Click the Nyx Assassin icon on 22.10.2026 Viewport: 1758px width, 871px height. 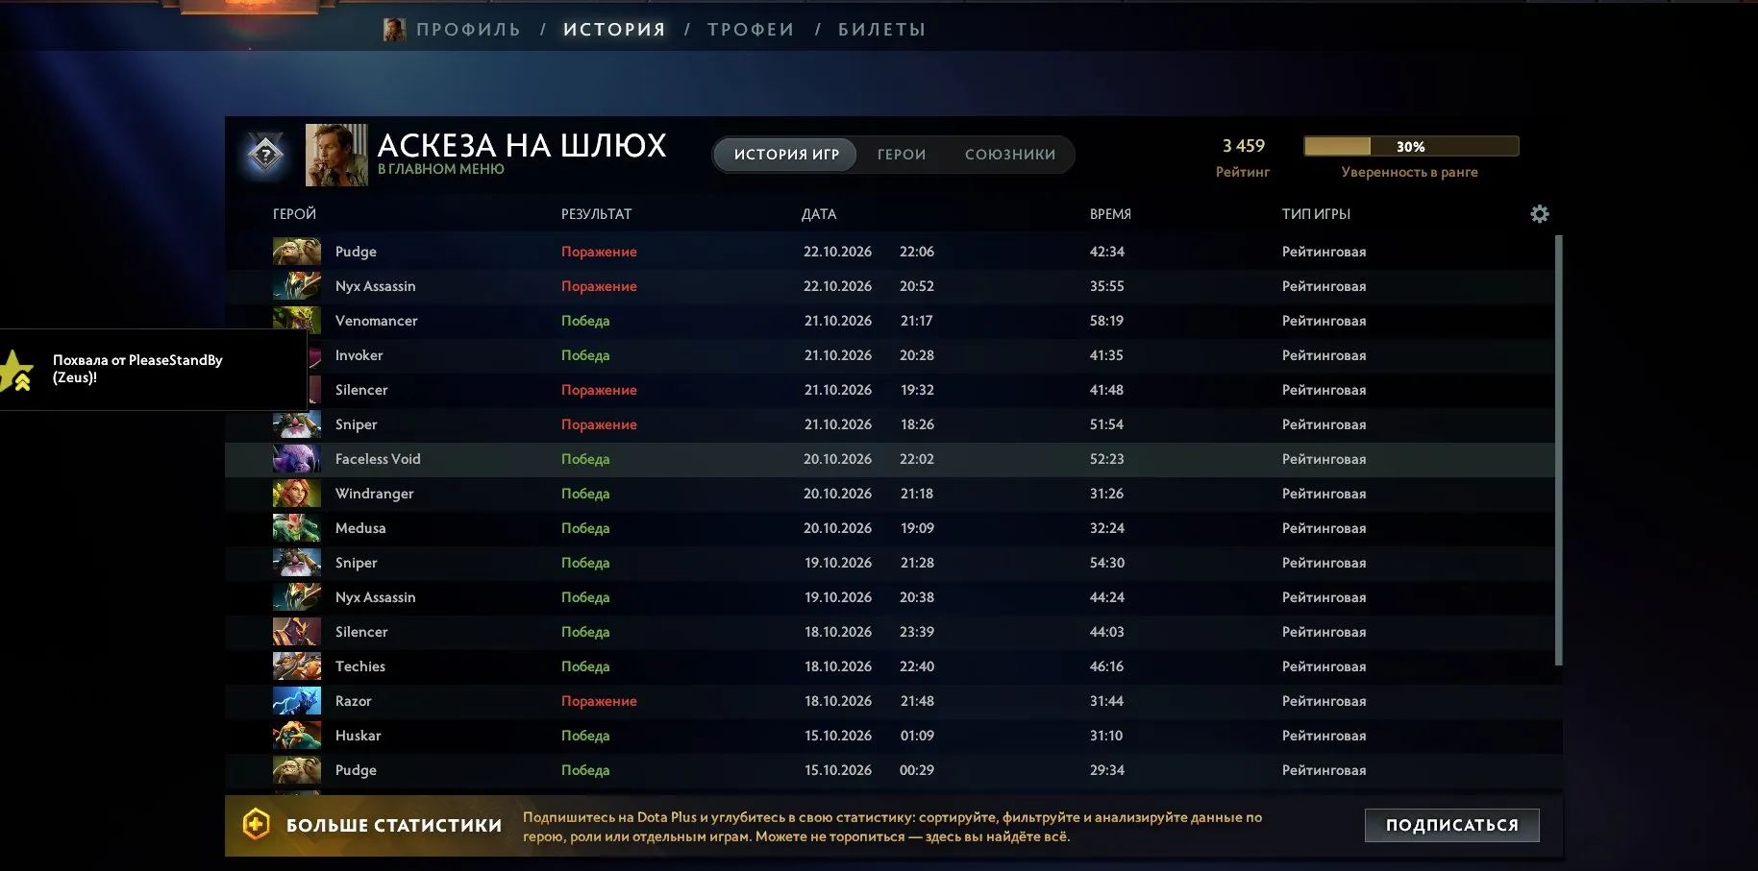297,286
